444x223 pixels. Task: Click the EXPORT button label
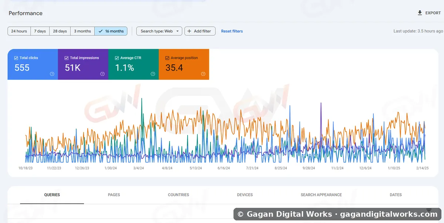click(x=433, y=13)
